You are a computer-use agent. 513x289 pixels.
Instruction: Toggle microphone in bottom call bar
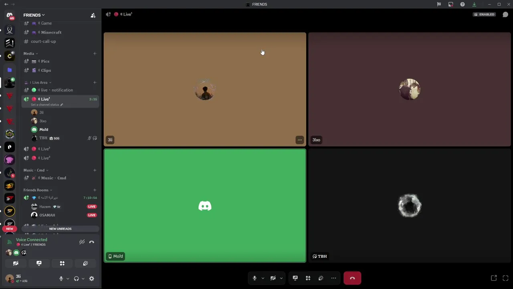(254, 278)
